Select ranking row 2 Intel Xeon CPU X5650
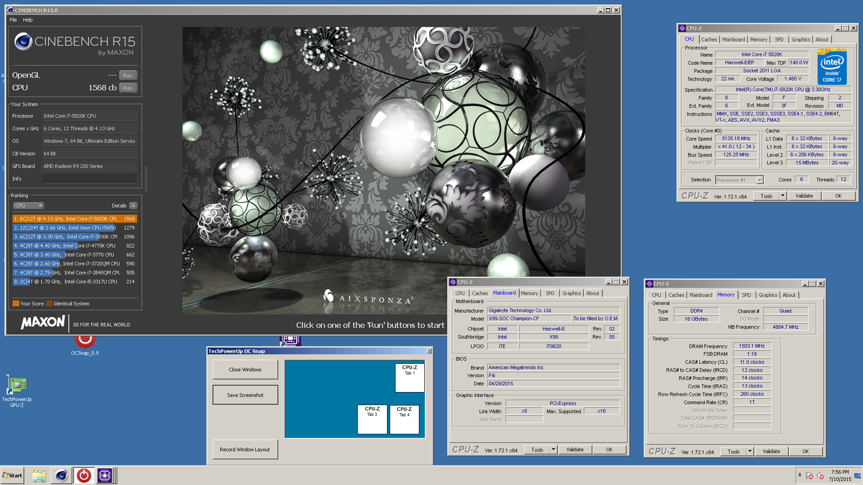 [x=75, y=228]
